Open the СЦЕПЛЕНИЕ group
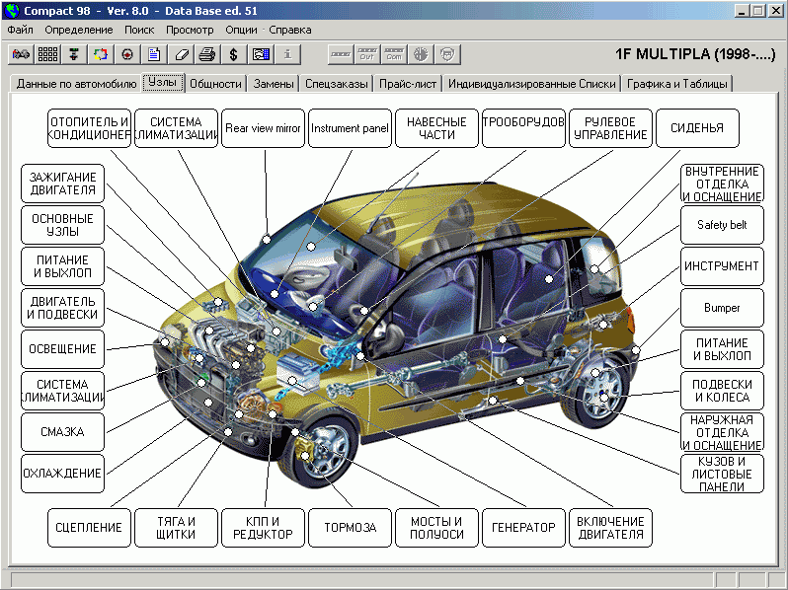This screenshot has width=788, height=590. pos(90,528)
